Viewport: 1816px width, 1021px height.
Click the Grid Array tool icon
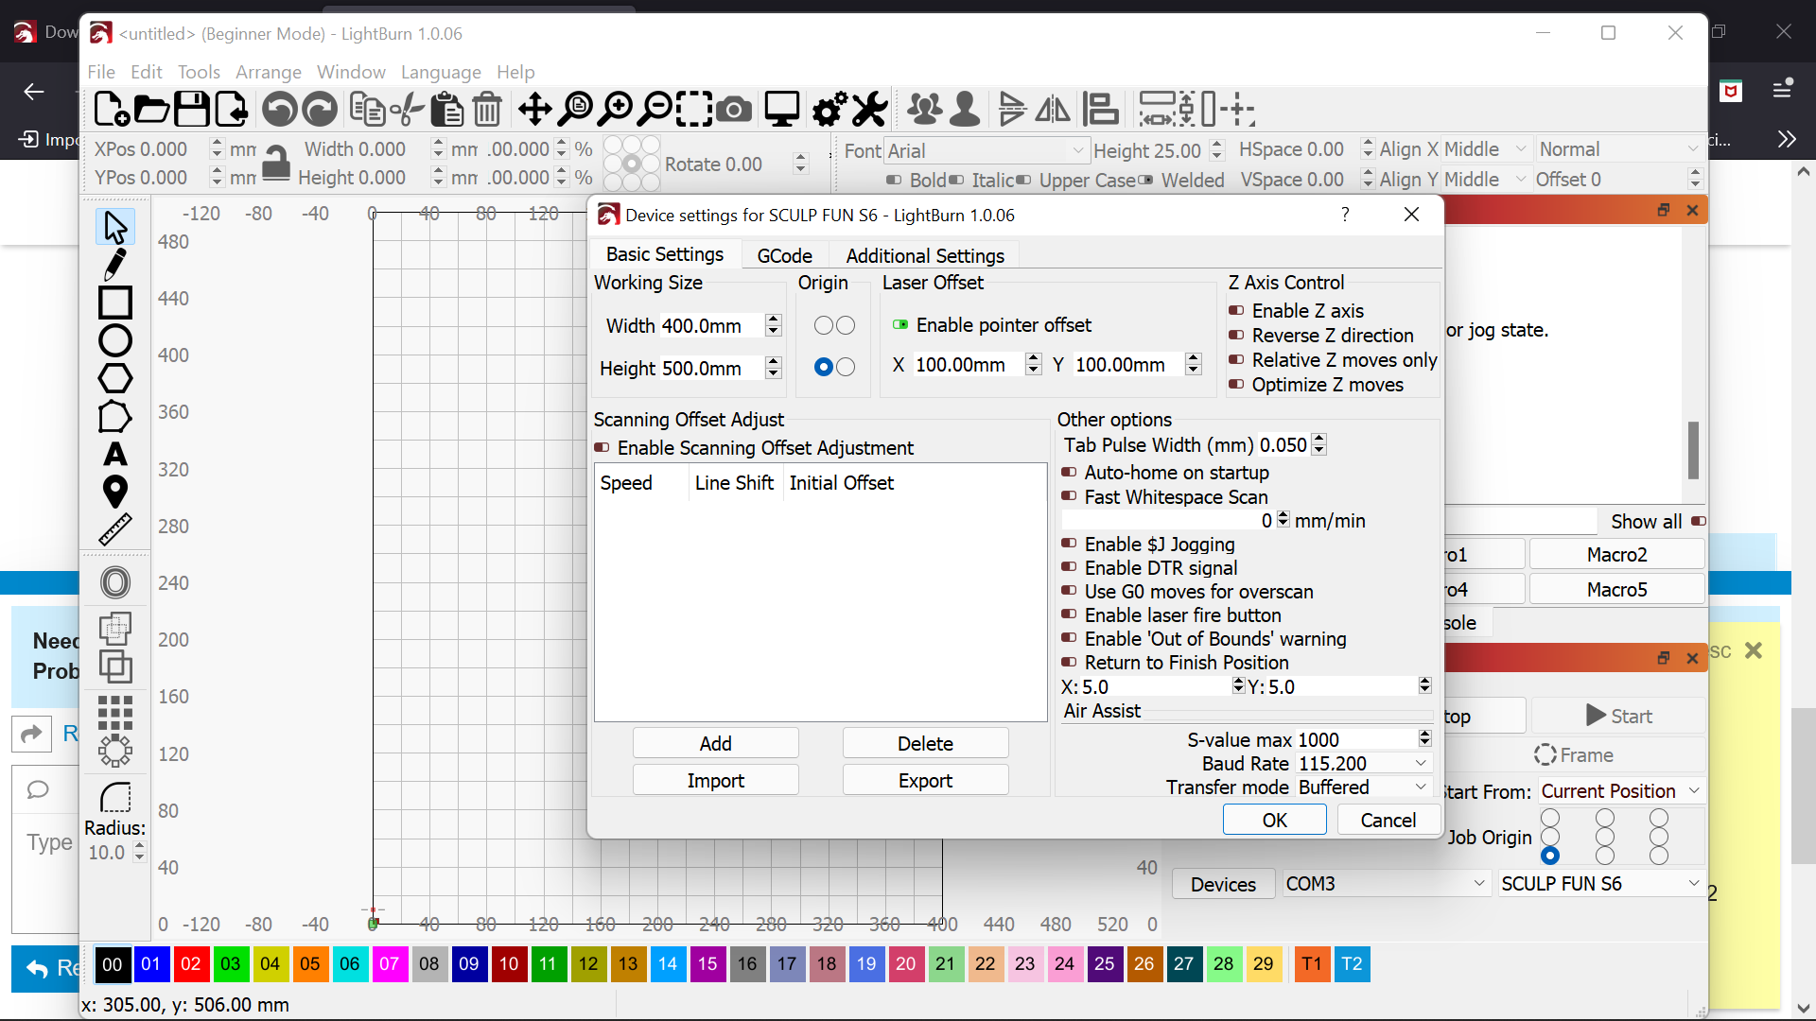115,713
